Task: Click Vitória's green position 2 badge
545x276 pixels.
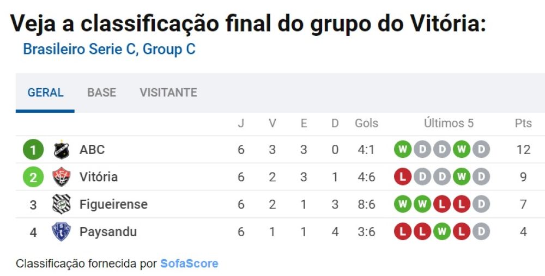Action: point(33,177)
